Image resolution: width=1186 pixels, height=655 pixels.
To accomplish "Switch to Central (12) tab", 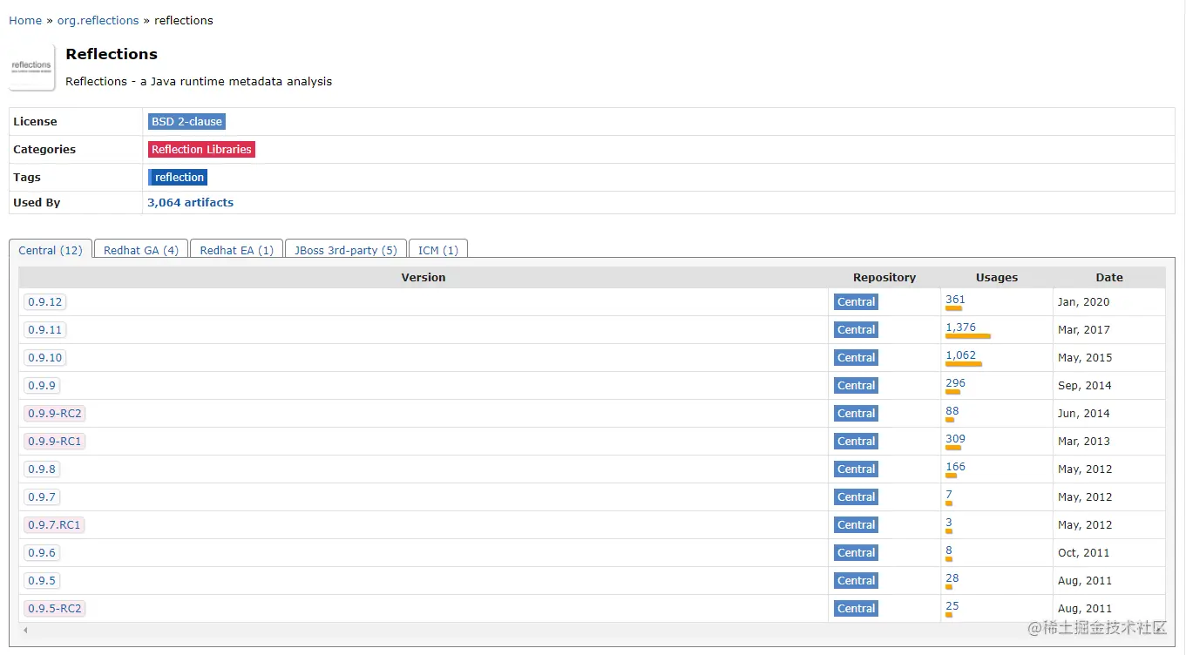I will (51, 250).
